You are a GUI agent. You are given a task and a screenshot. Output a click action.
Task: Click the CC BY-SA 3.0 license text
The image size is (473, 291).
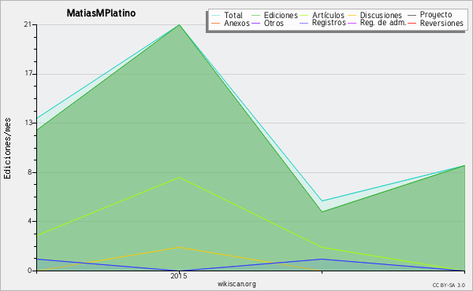pyautogui.click(x=449, y=285)
